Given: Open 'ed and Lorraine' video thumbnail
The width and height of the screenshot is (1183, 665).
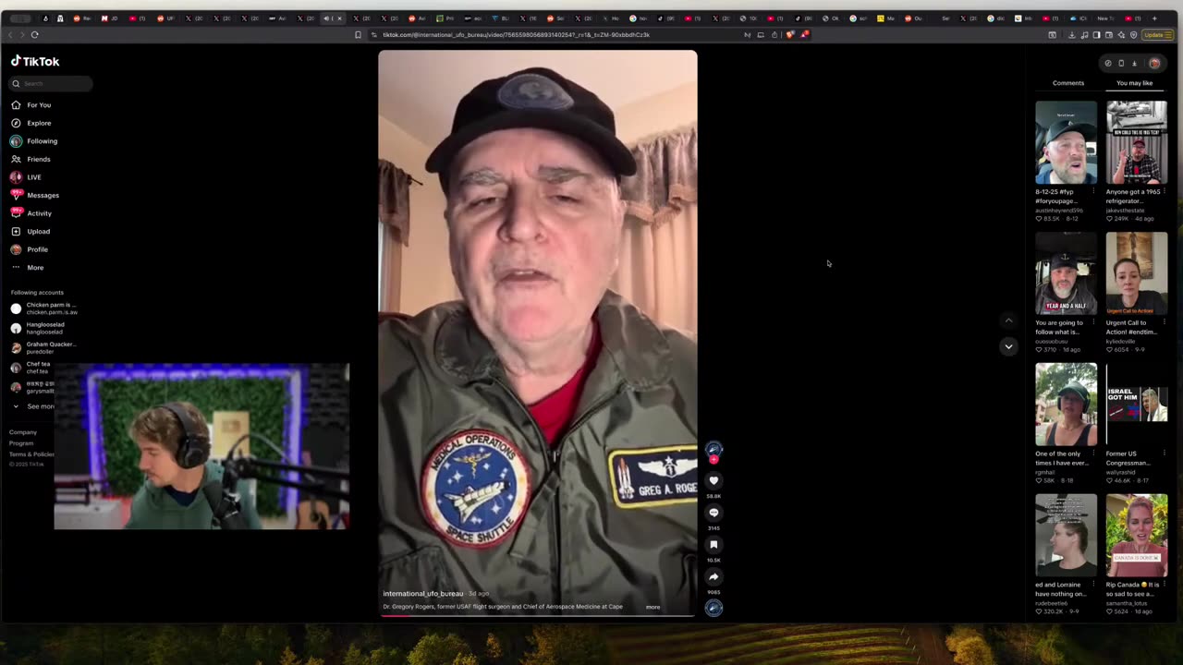Looking at the screenshot, I should pos(1067,536).
